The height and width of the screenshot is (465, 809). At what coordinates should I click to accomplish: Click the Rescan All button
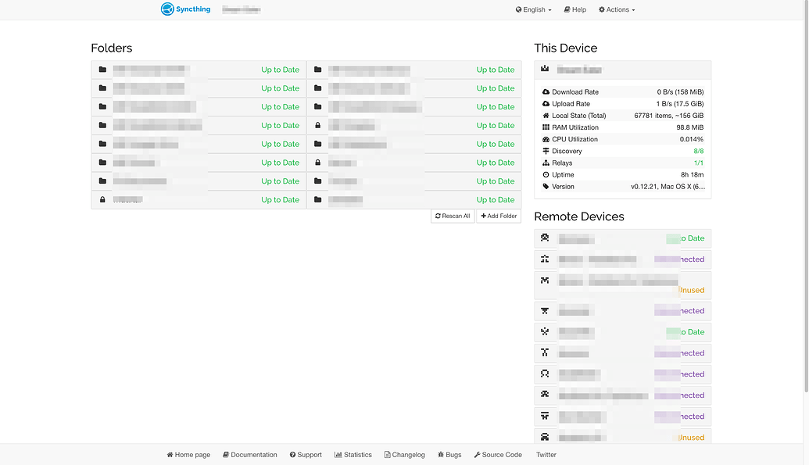(452, 216)
